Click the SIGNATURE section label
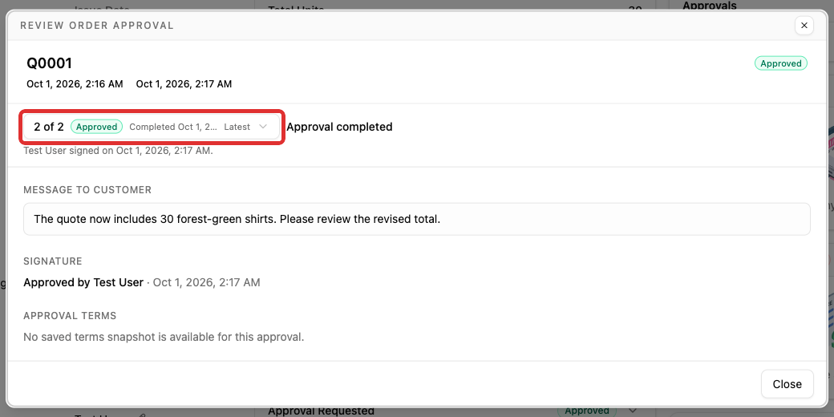Image resolution: width=834 pixels, height=417 pixels. point(53,261)
